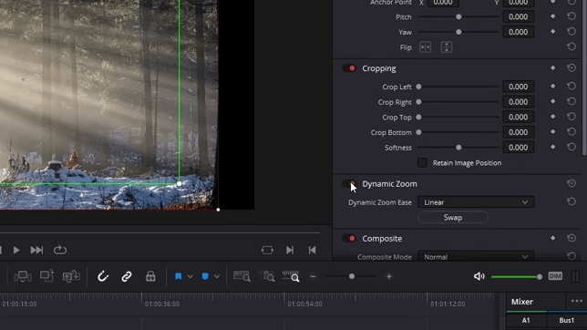Add keyframe for Composite section

(552, 238)
